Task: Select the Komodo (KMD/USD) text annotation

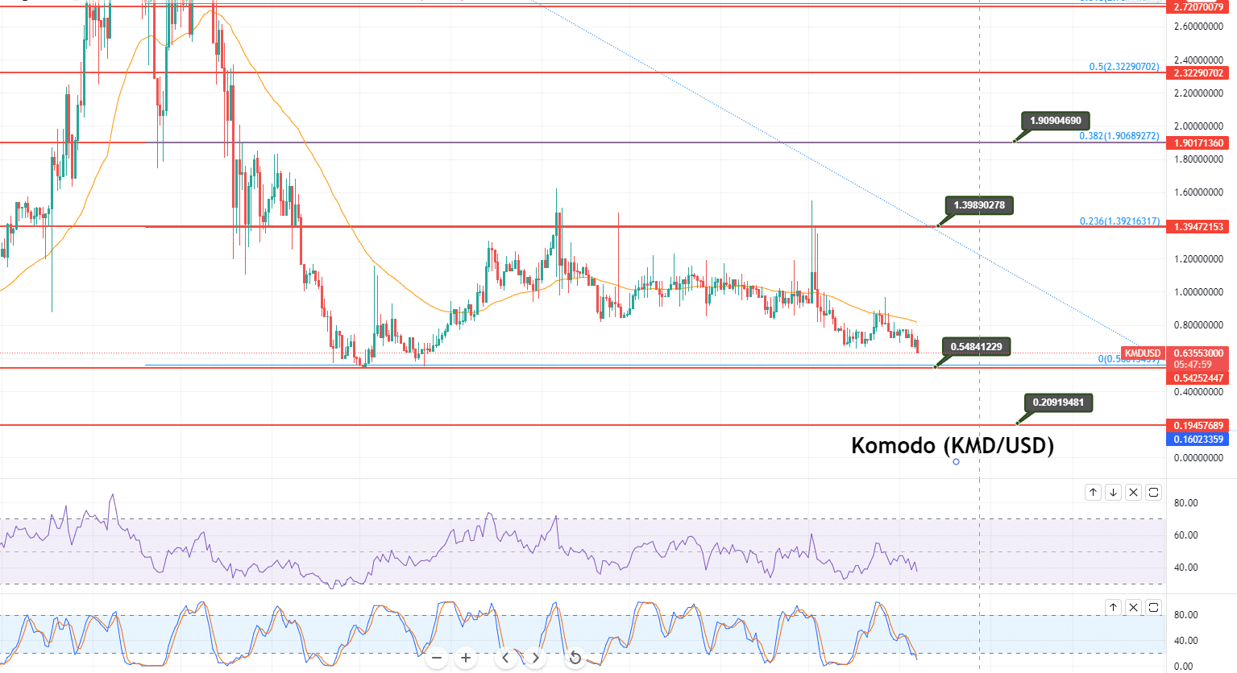Action: 953,445
